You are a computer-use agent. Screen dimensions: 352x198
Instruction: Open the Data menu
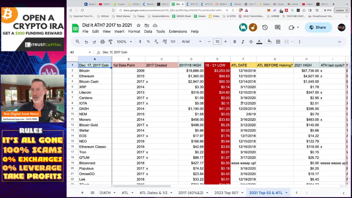pyautogui.click(x=148, y=31)
